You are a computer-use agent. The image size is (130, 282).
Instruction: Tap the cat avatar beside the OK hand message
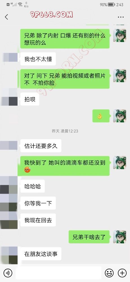[x=119, y=116]
